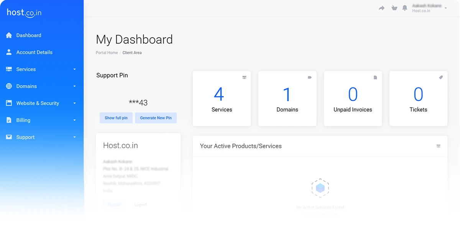Open the notifications bell icon
This screenshot has height=230, width=460.
[405, 8]
